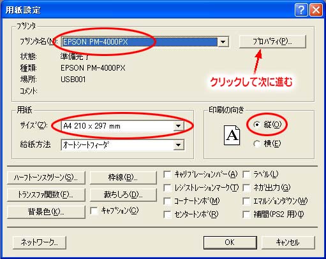Enable キャリブレーションバー(A) calibration bars checkbox
The image size is (326, 259).
click(168, 174)
